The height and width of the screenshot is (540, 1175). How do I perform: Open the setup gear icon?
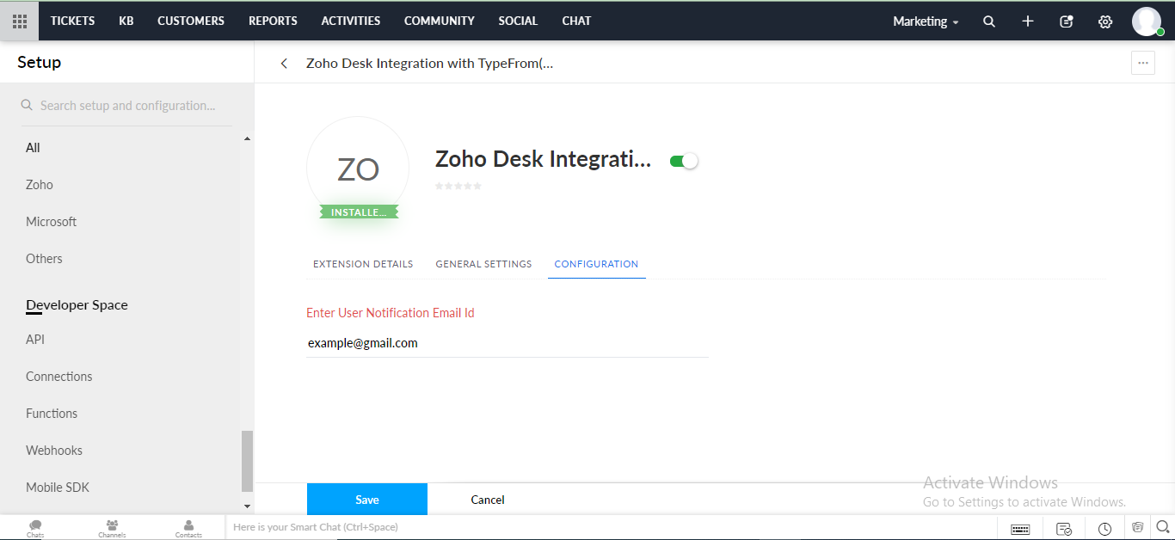1105,21
